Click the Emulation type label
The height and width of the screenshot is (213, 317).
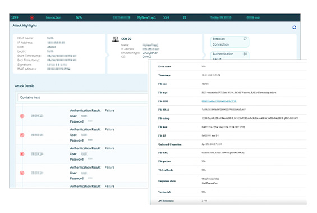[130, 53]
